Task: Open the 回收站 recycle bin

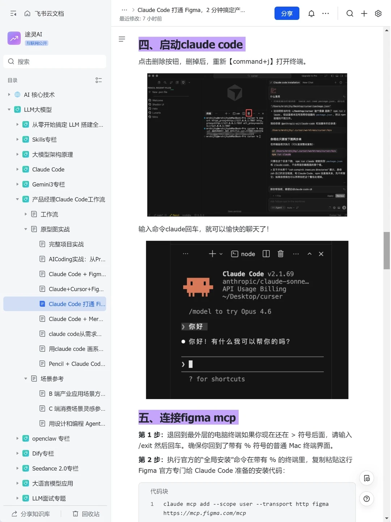Action: [86, 514]
